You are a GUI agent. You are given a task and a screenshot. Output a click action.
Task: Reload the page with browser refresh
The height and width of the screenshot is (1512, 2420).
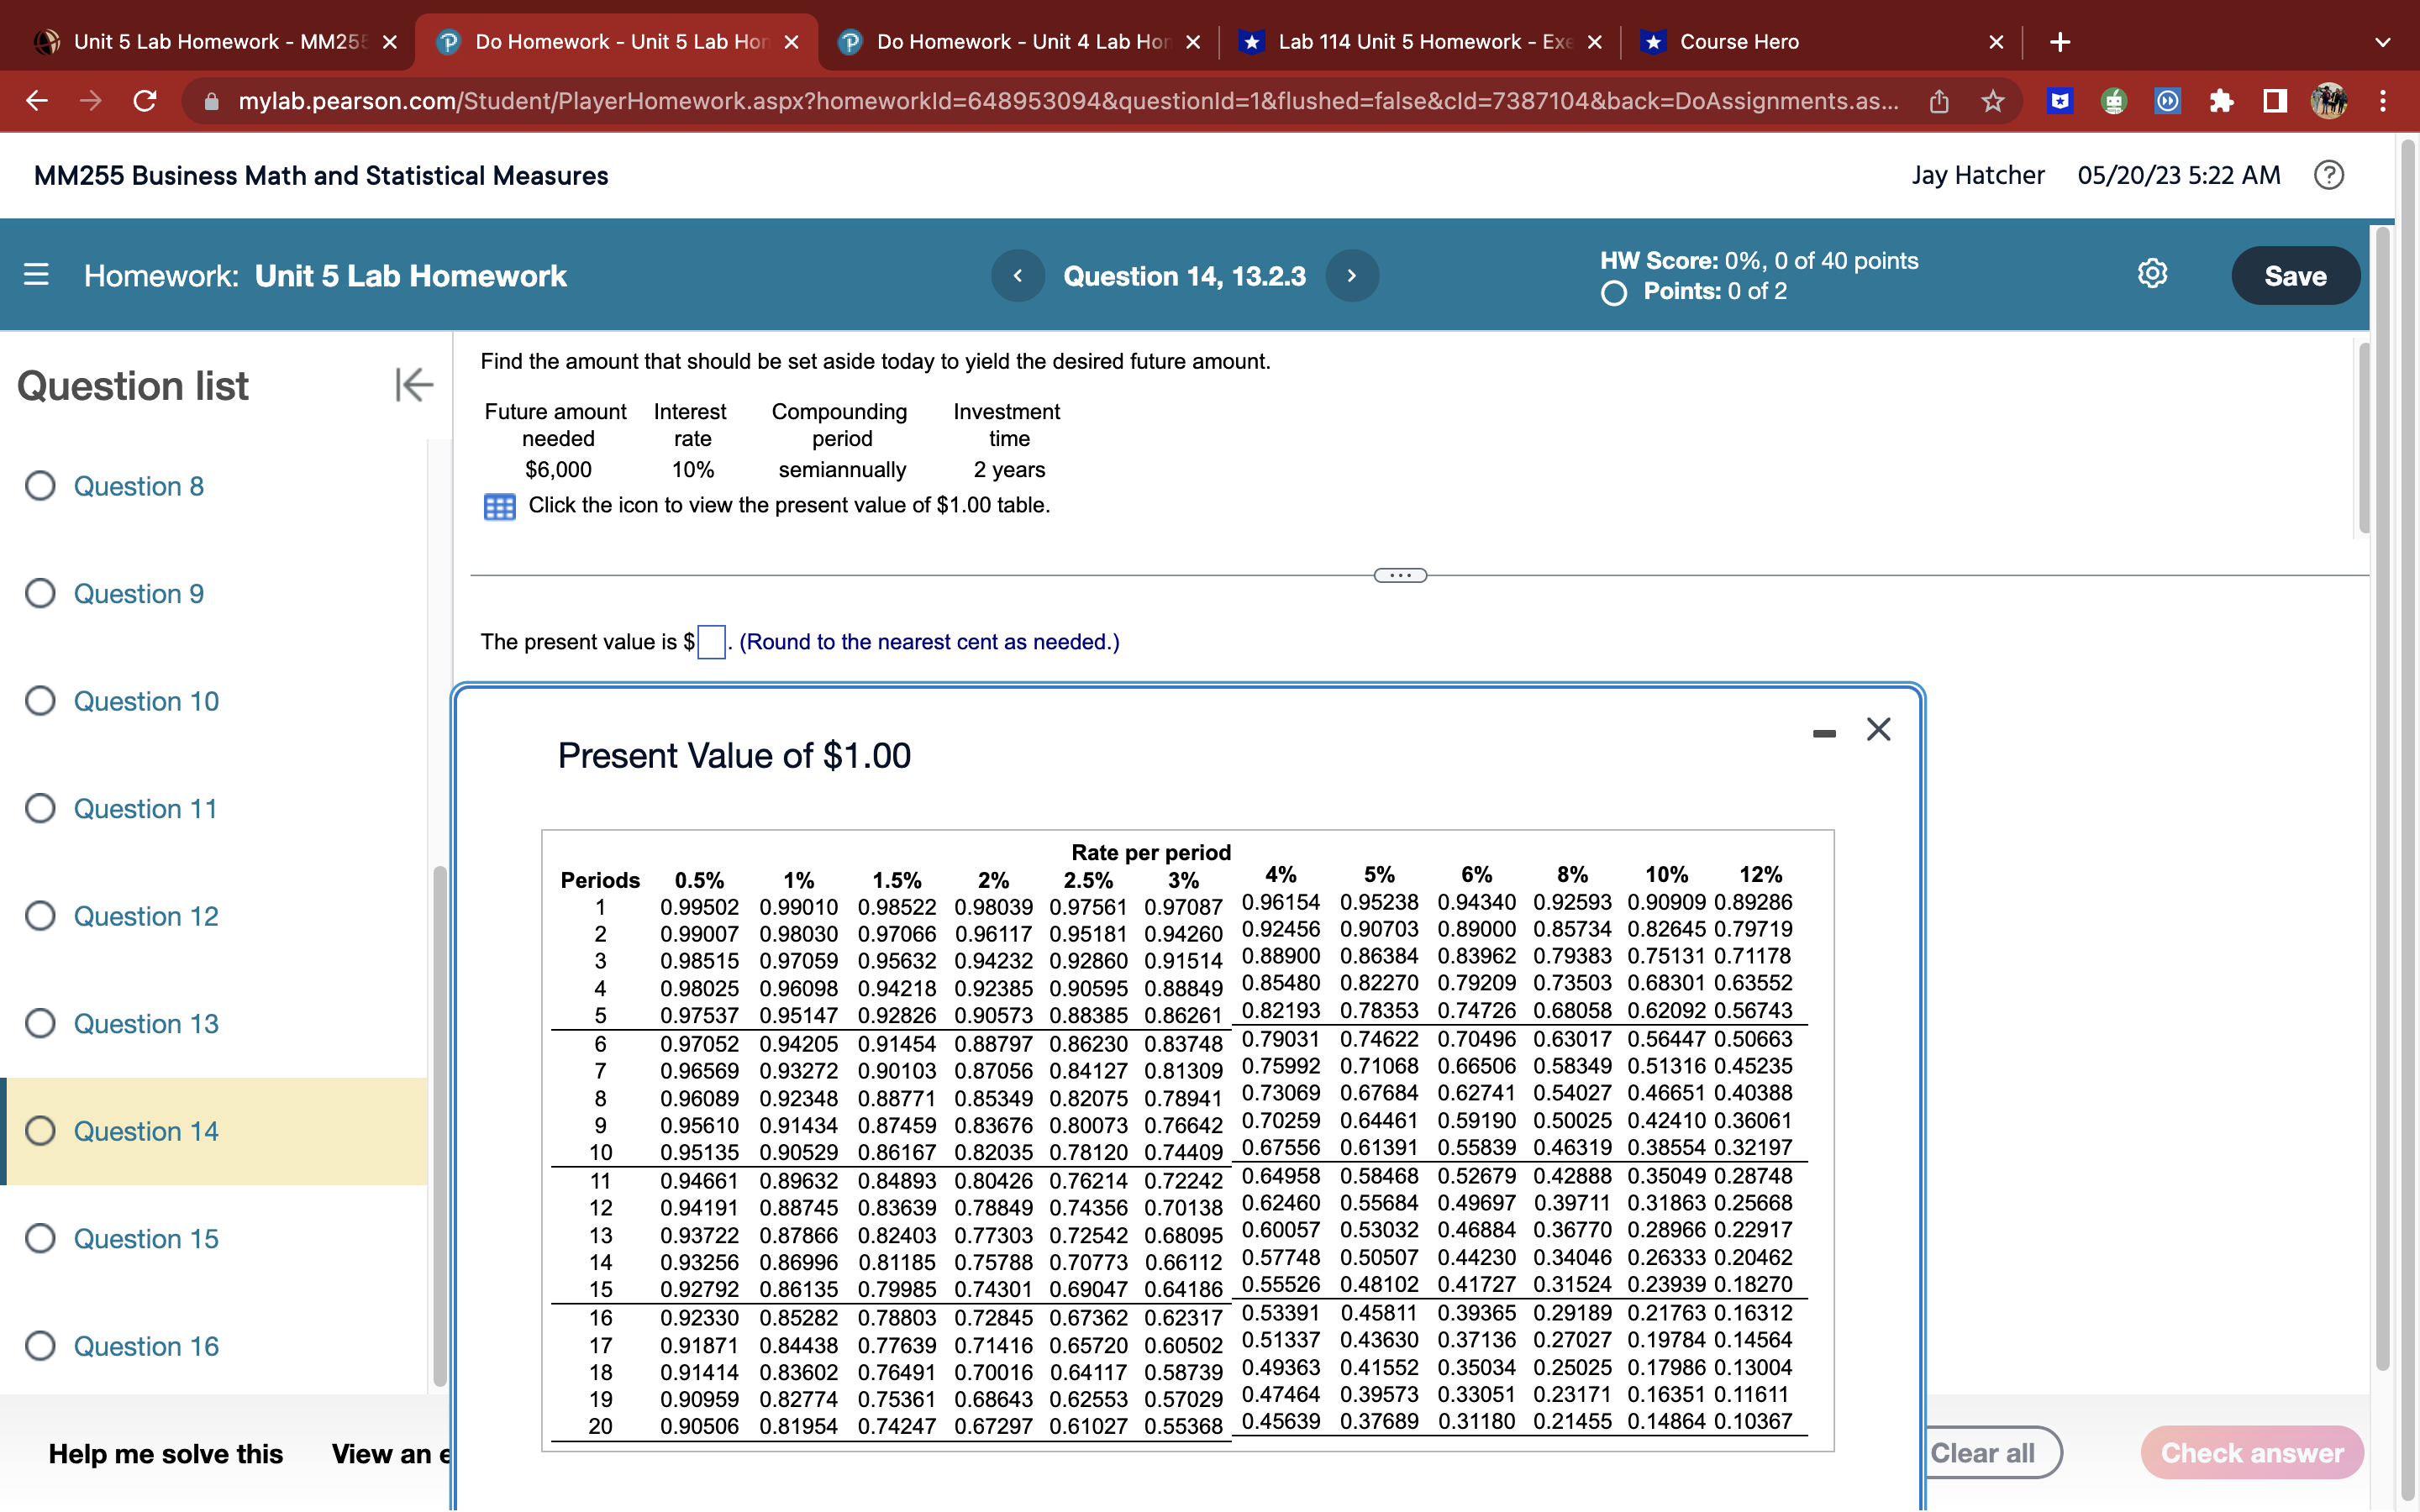(x=145, y=101)
